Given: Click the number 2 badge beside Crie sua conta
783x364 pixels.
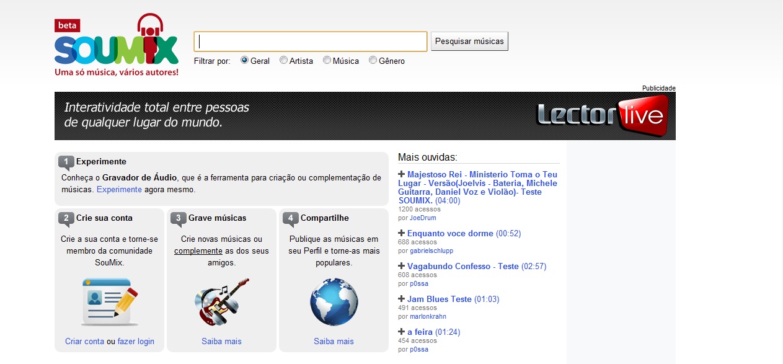Looking at the screenshot, I should pos(66,218).
